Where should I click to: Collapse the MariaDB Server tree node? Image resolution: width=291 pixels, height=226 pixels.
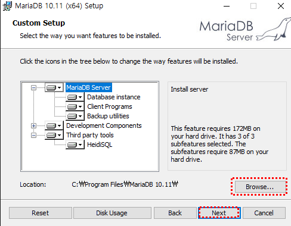tap(33, 87)
